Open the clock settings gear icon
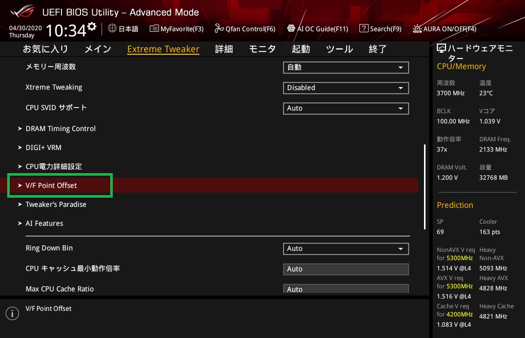Image resolution: width=525 pixels, height=338 pixels. point(92,27)
